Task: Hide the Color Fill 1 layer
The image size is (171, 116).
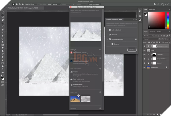Action: click(x=144, y=55)
